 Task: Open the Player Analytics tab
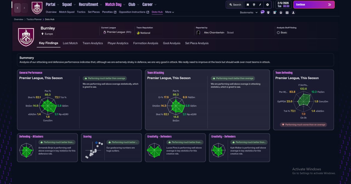118,43
